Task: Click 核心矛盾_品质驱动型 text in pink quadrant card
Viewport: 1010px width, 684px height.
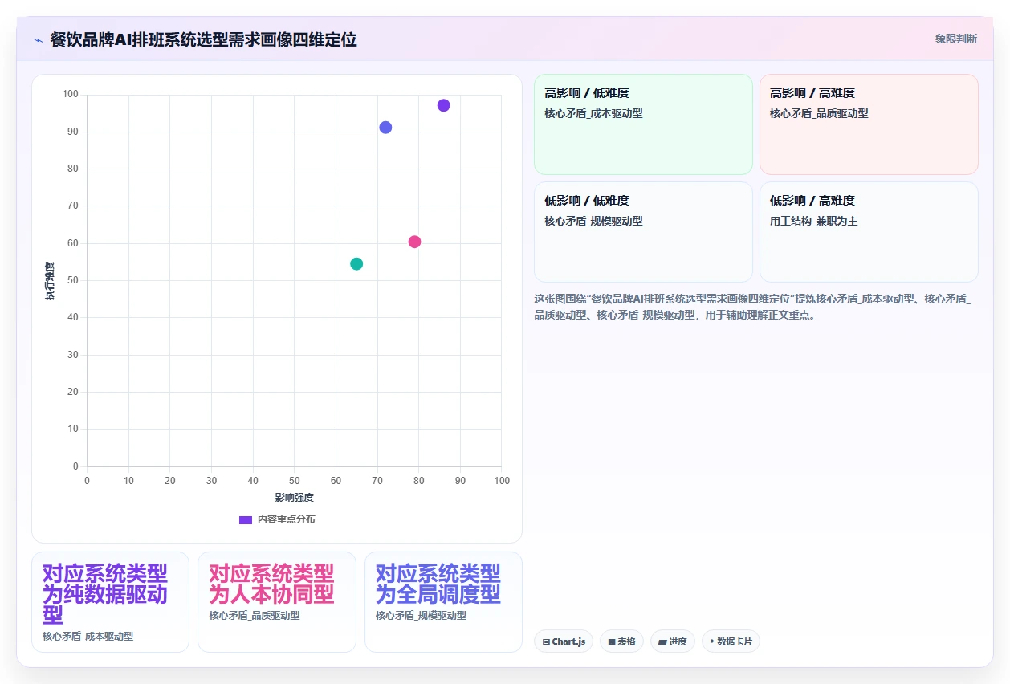Action: (819, 113)
